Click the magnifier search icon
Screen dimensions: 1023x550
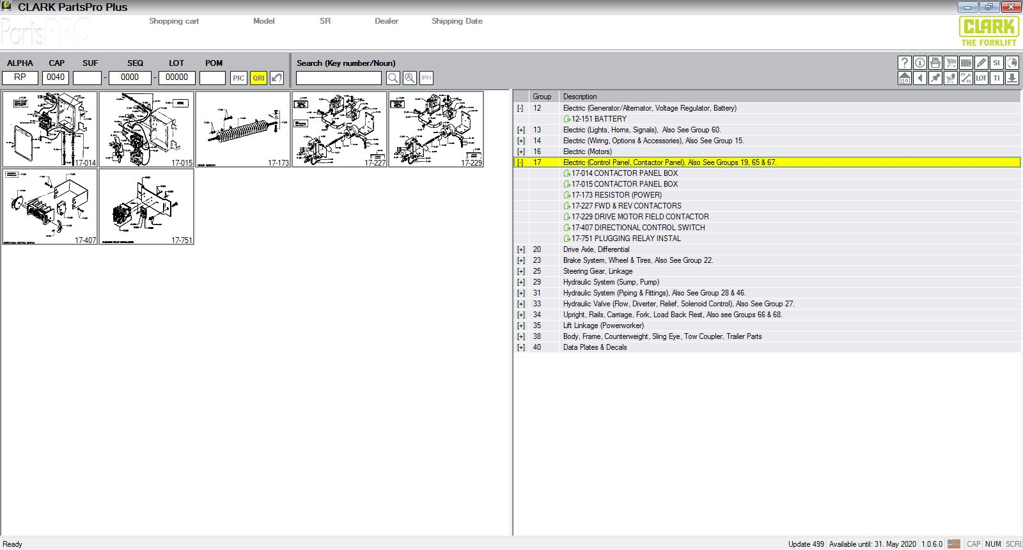393,78
